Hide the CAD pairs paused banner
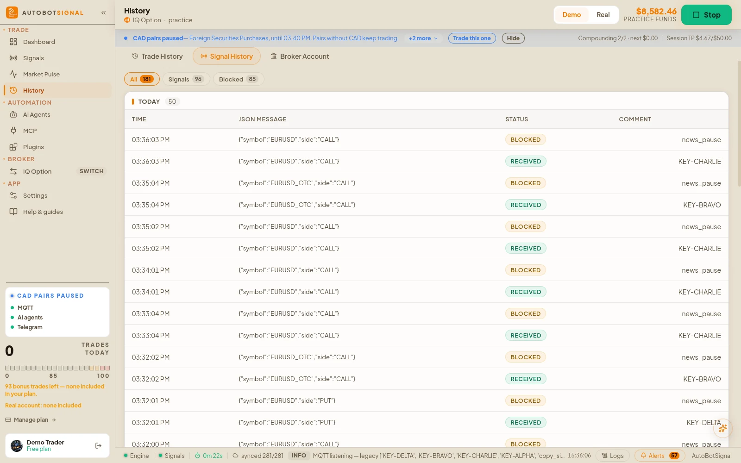The height and width of the screenshot is (463, 741). tap(513, 38)
